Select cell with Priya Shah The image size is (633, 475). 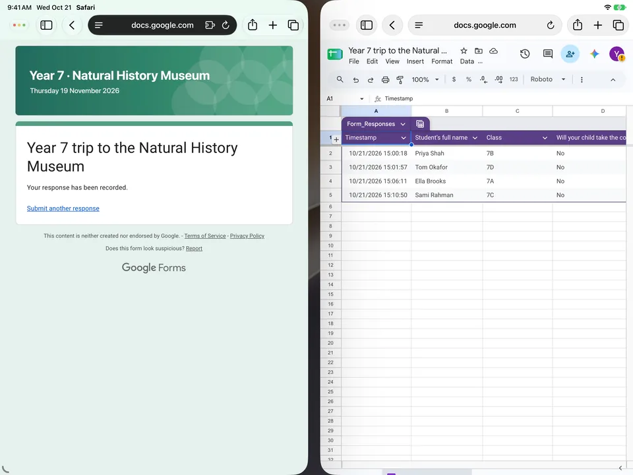pos(446,154)
